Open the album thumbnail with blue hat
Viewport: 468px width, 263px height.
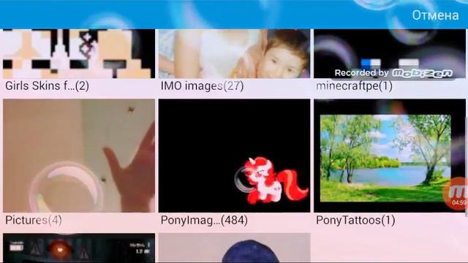coord(234,248)
